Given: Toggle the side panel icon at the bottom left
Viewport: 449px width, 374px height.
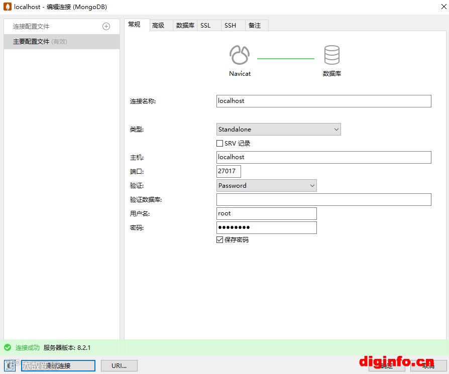Looking at the screenshot, I should pyautogui.click(x=10, y=365).
